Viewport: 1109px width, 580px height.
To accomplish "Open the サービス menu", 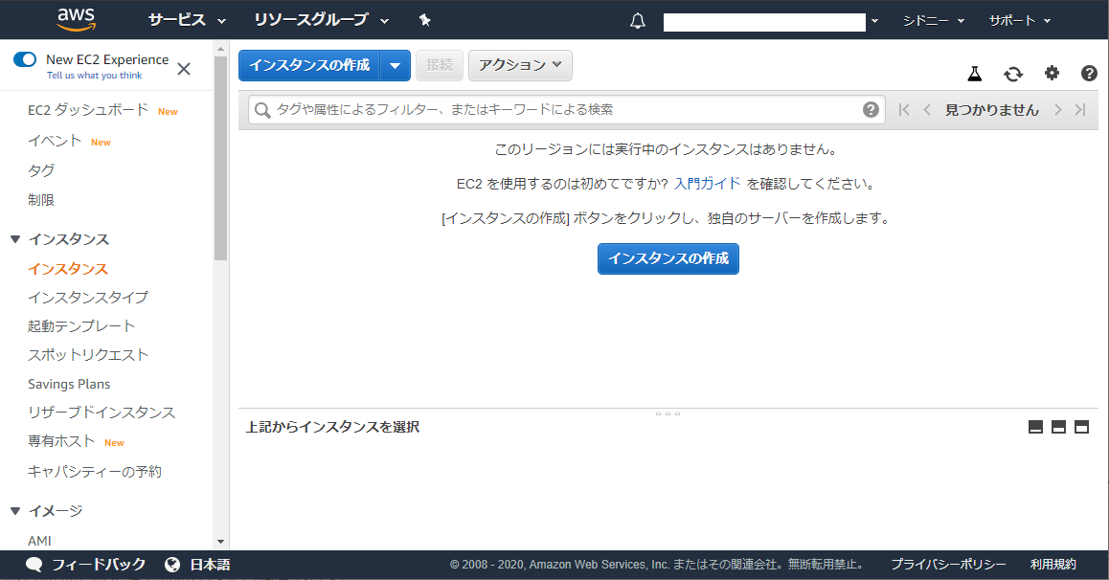I will (188, 20).
